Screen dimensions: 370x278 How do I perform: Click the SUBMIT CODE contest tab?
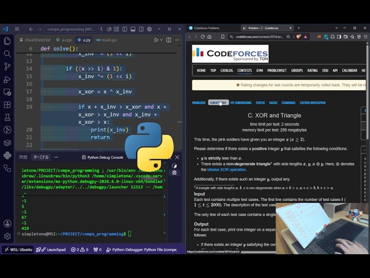(219, 103)
